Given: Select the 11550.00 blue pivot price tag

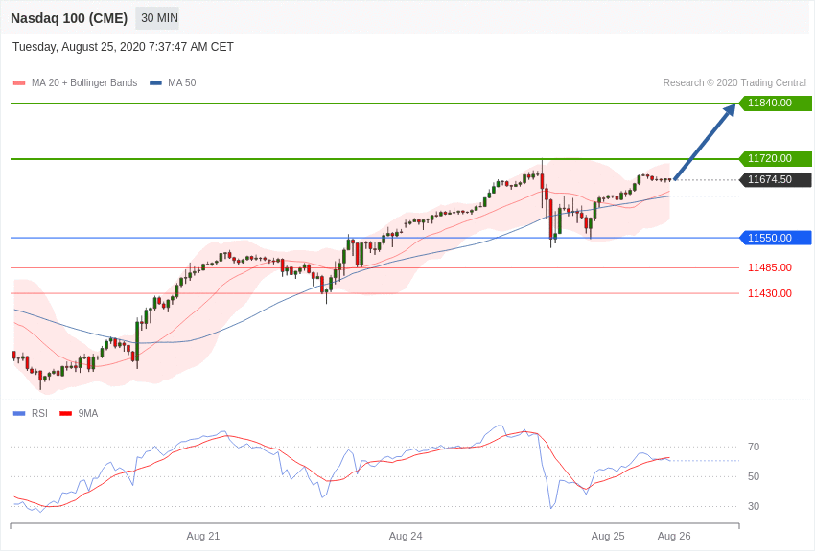Looking at the screenshot, I should pyautogui.click(x=775, y=238).
